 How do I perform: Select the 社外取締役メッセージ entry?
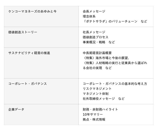click(99, 99)
